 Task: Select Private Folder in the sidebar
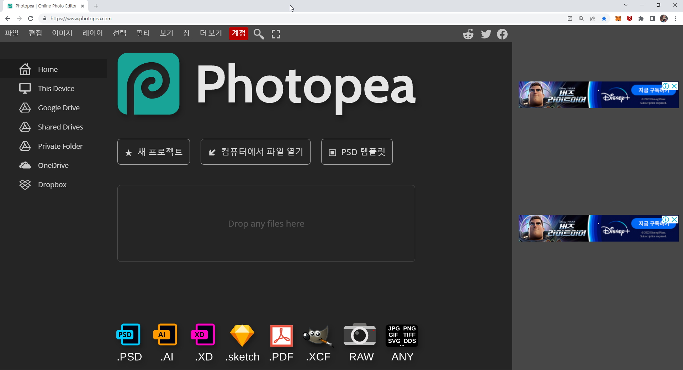tap(53, 146)
